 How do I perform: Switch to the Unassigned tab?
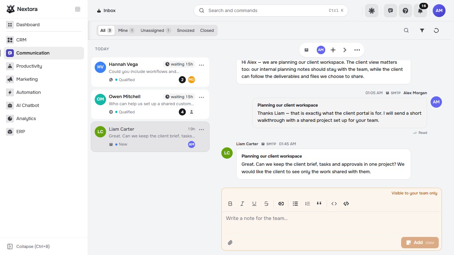[156, 30]
